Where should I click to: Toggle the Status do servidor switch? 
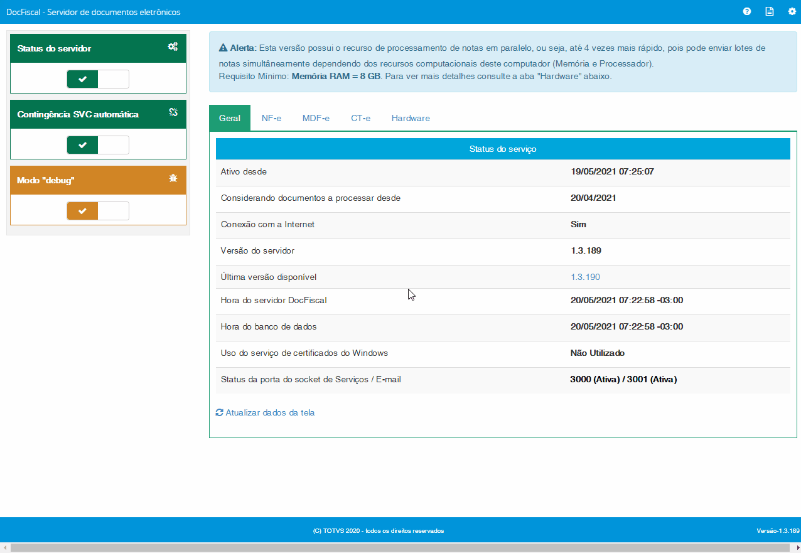click(98, 79)
